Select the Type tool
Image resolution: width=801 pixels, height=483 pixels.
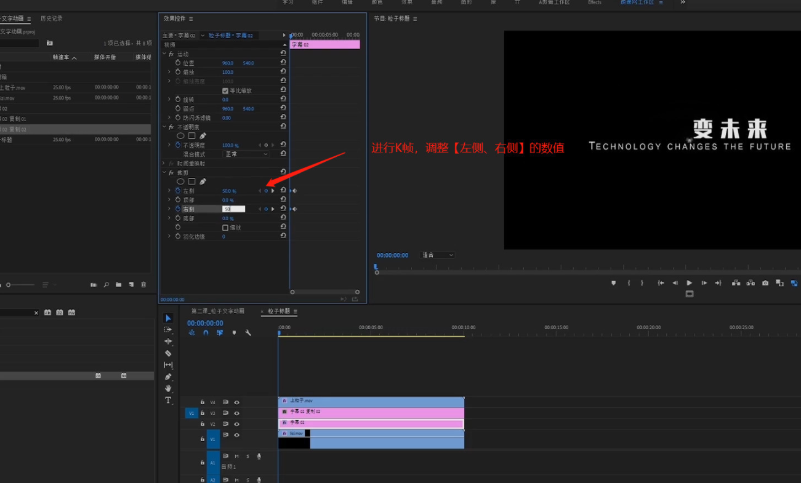(168, 400)
